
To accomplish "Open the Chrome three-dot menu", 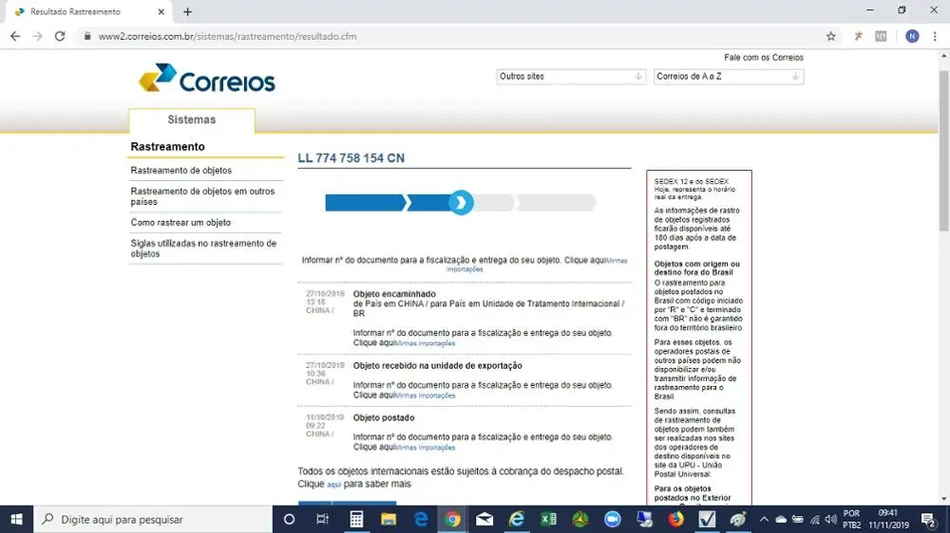I will (935, 36).
